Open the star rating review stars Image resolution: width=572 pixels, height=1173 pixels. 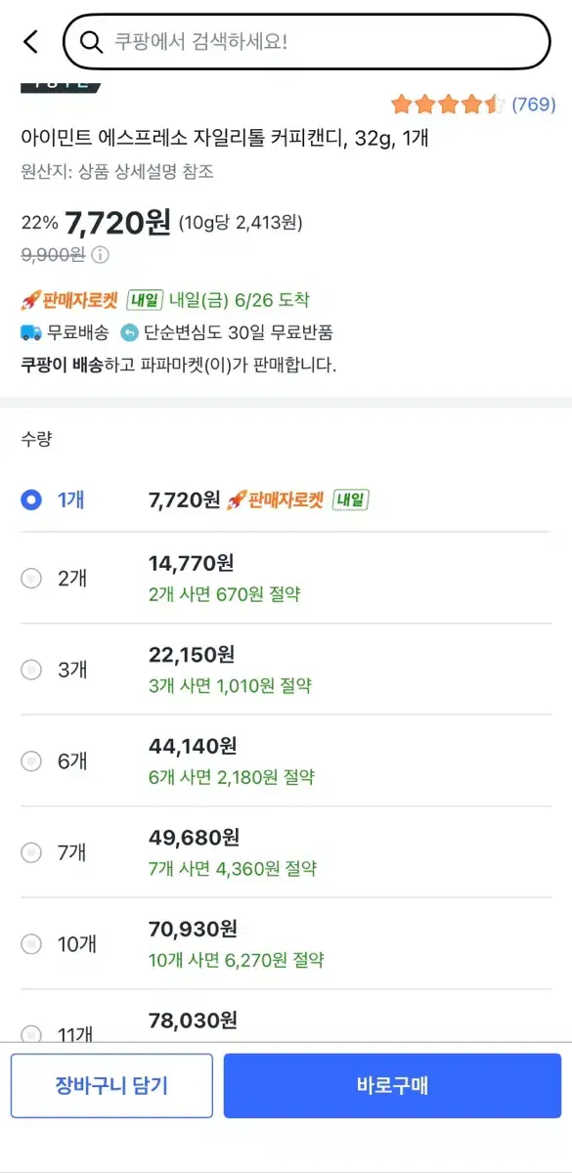click(448, 104)
